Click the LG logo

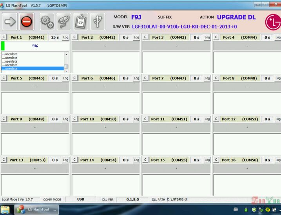click(273, 22)
